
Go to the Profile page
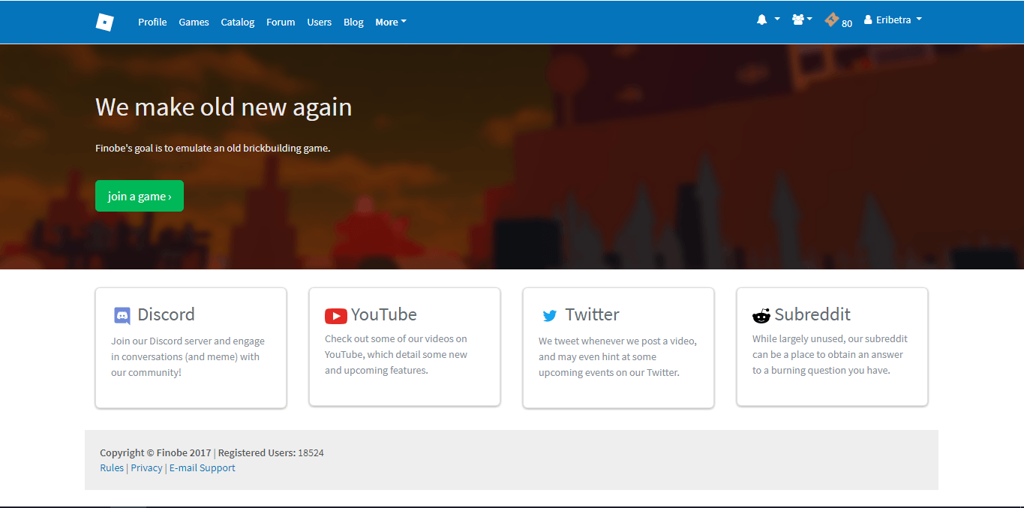(x=152, y=23)
